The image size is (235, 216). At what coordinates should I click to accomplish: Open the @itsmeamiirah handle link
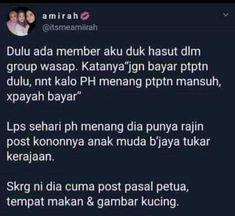(x=70, y=27)
